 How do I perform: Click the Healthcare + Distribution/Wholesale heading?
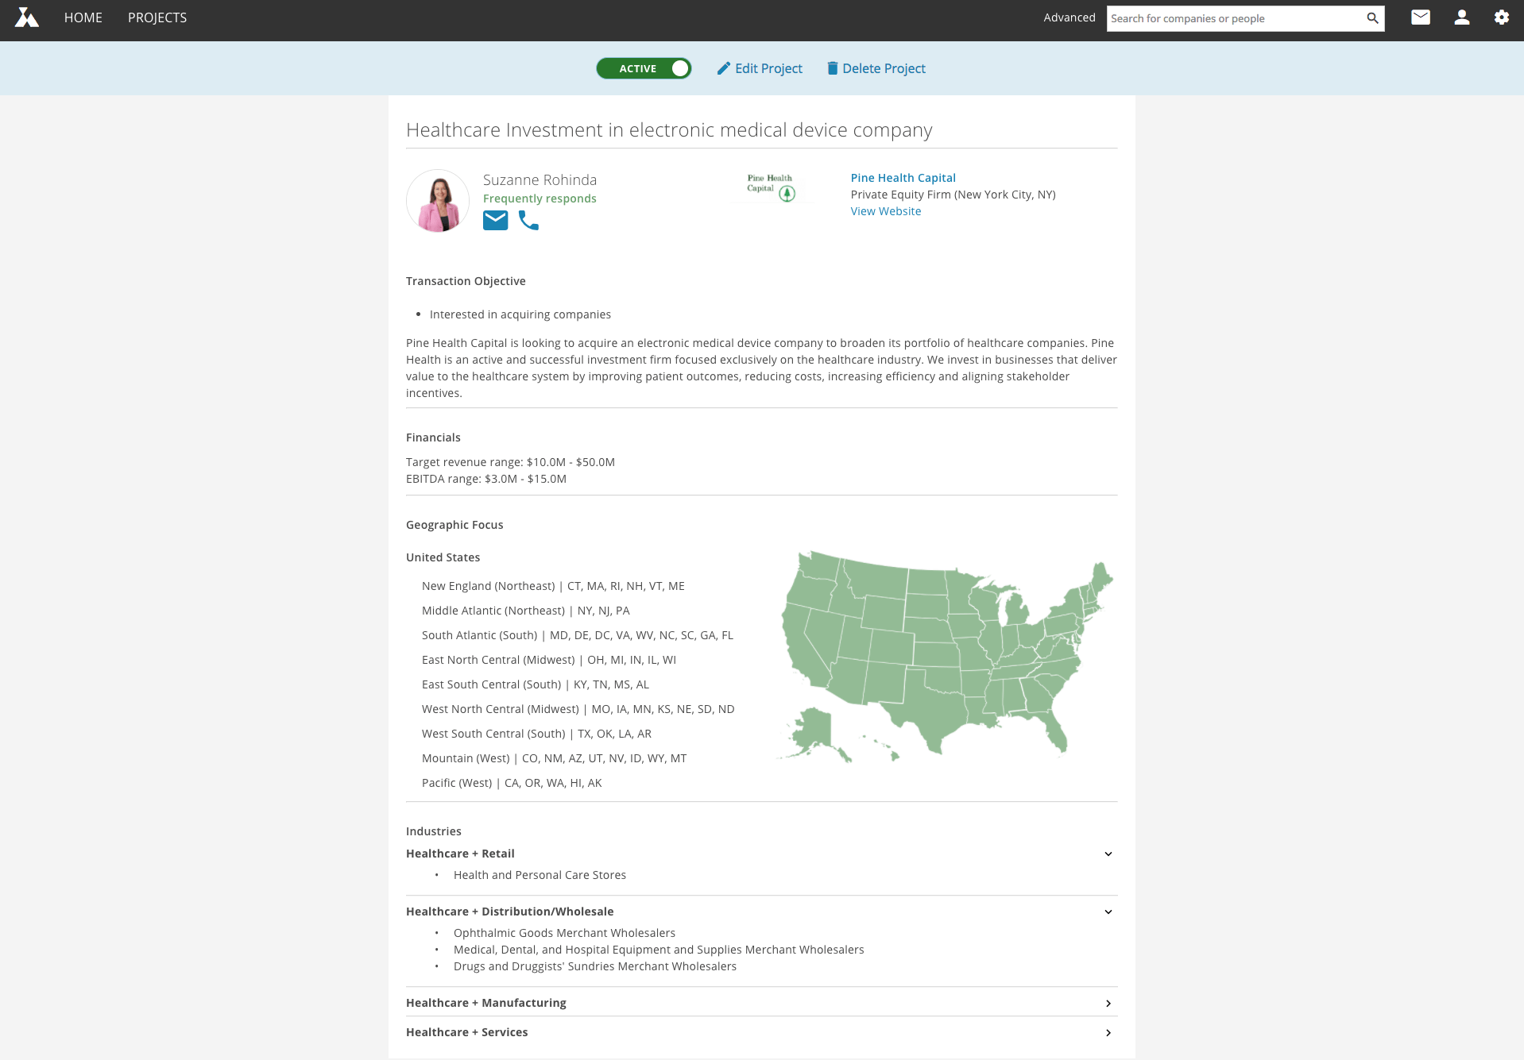(x=509, y=912)
